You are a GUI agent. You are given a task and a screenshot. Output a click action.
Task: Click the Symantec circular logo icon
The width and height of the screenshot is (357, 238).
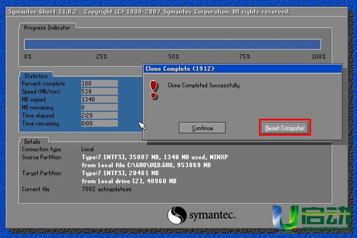click(x=177, y=215)
